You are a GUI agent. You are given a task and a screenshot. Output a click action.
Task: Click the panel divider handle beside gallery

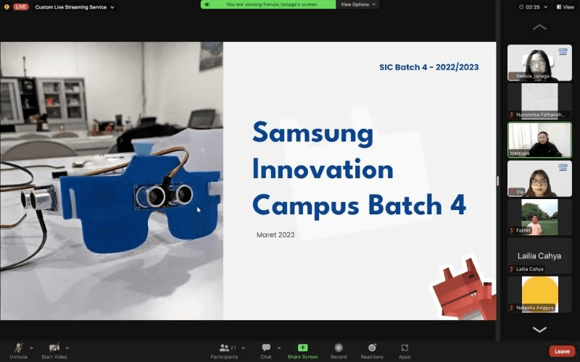click(x=497, y=180)
